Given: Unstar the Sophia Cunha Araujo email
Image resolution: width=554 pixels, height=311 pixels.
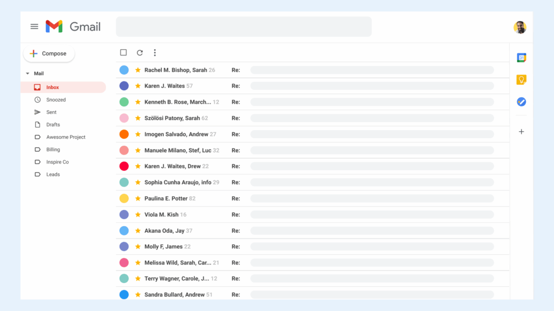Looking at the screenshot, I should click(138, 182).
